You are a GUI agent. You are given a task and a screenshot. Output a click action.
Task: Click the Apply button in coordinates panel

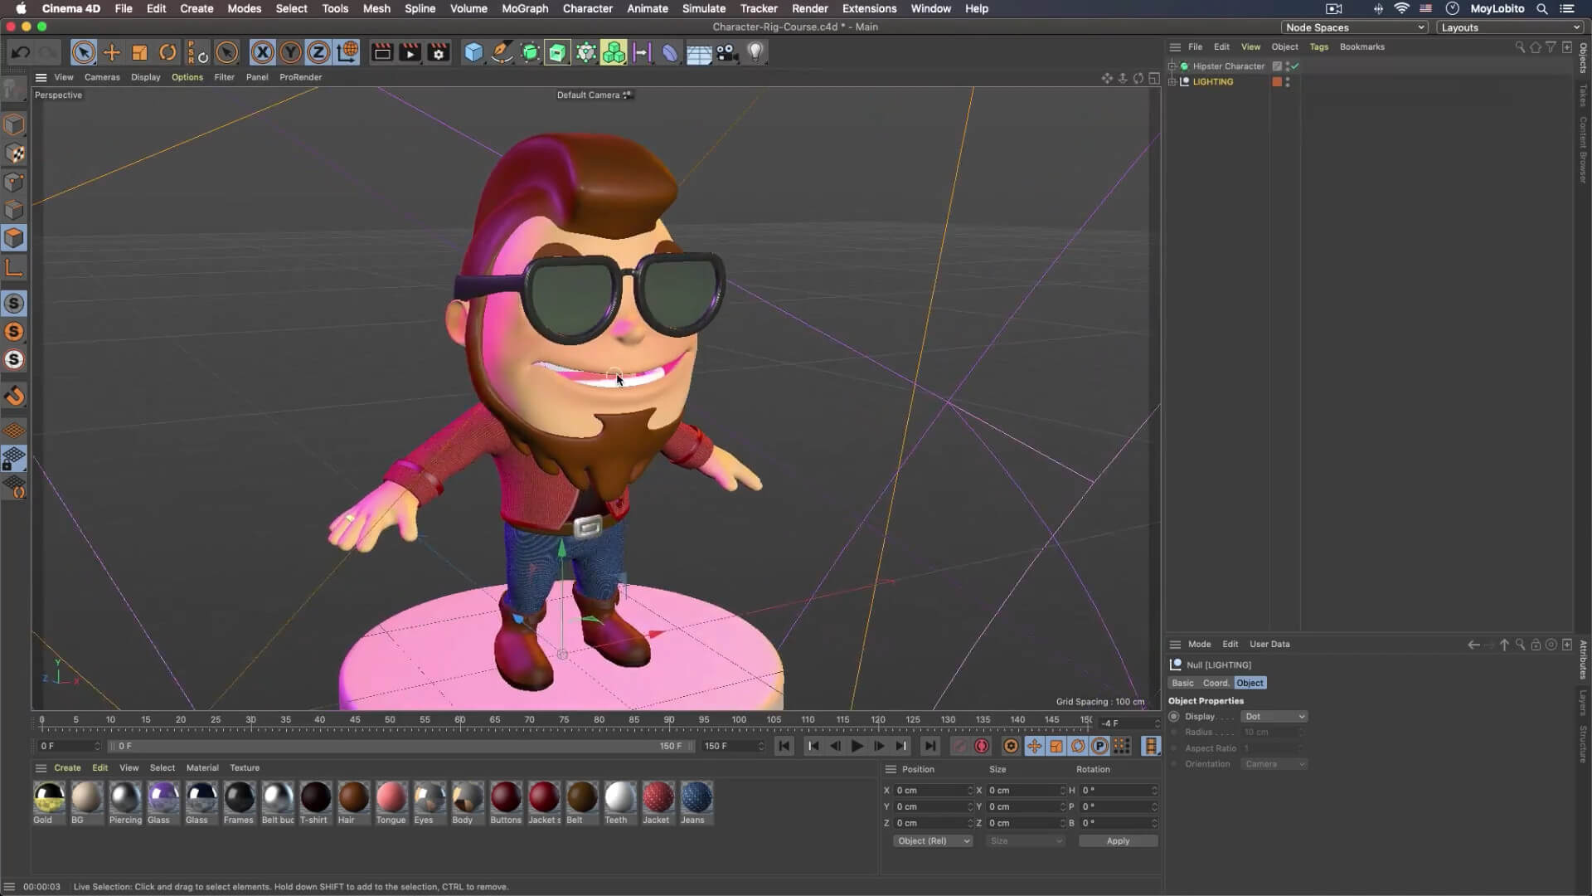point(1118,840)
